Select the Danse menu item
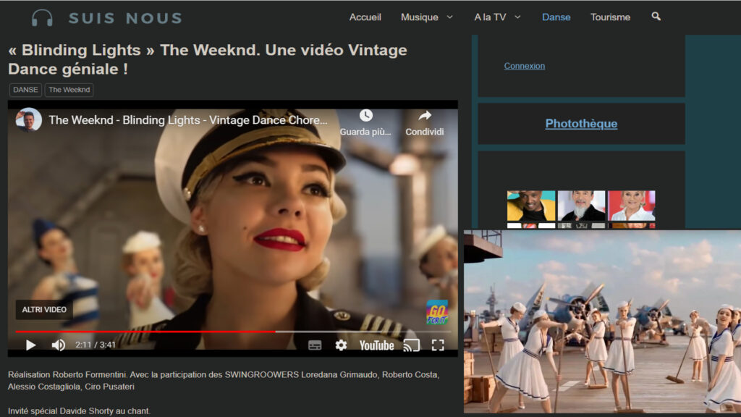 556,17
